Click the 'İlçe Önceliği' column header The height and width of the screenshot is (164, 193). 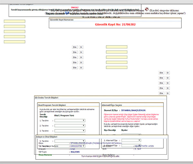(x=110, y=130)
